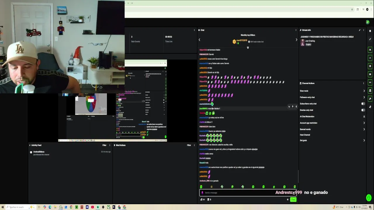
Task: Click the pin message icon on hovered chat row
Action: coord(292,107)
